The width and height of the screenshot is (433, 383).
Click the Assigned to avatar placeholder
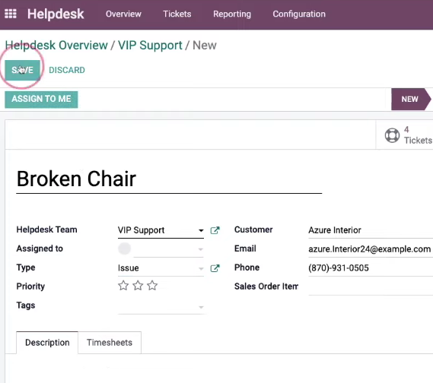click(124, 248)
